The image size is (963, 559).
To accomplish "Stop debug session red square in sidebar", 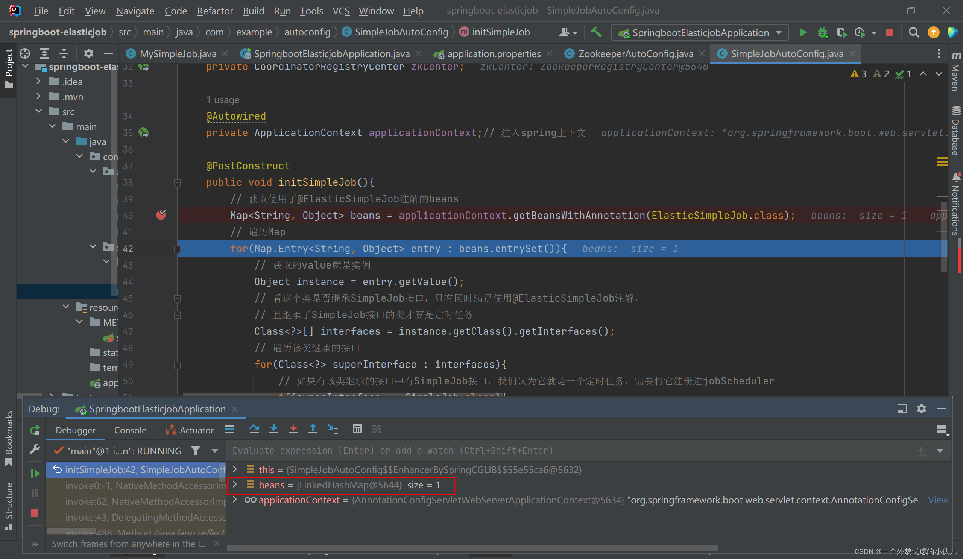I will 35,513.
